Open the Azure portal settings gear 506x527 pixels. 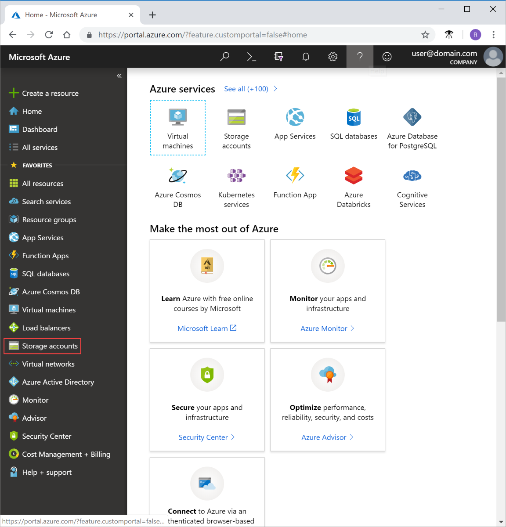click(x=333, y=57)
